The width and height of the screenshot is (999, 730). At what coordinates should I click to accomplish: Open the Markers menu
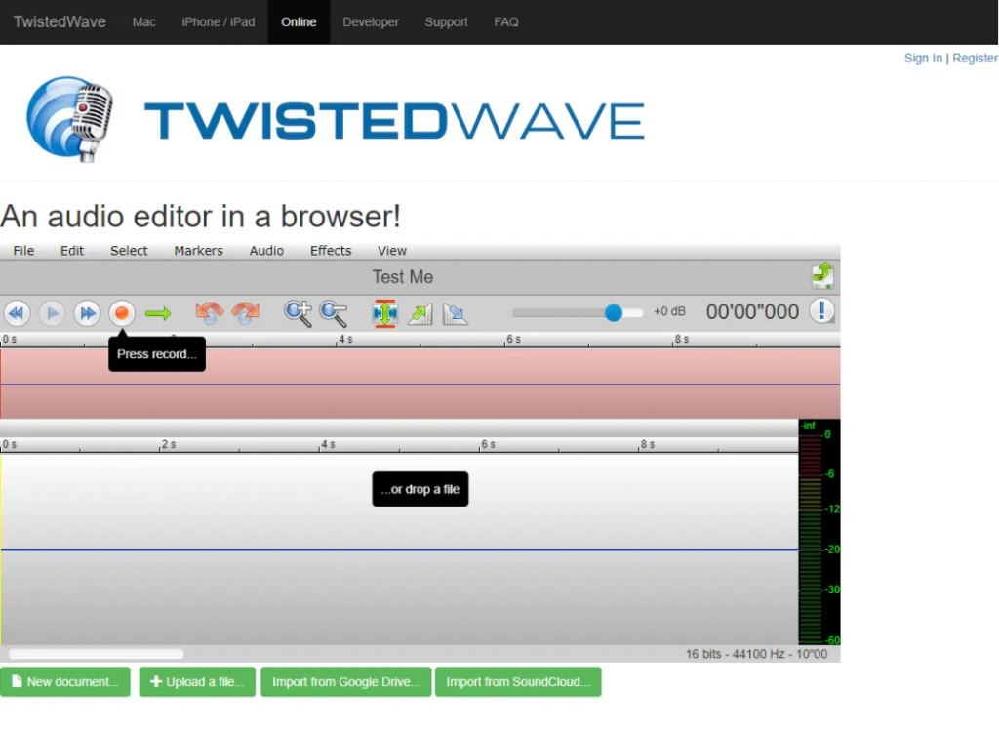[x=198, y=251]
